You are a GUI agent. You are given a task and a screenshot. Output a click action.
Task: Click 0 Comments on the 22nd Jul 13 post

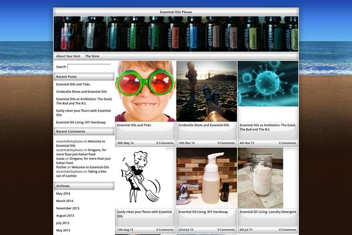point(226,230)
